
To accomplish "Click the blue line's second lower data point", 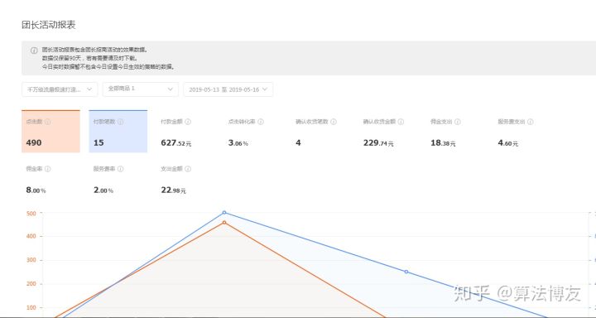I will 406,272.
